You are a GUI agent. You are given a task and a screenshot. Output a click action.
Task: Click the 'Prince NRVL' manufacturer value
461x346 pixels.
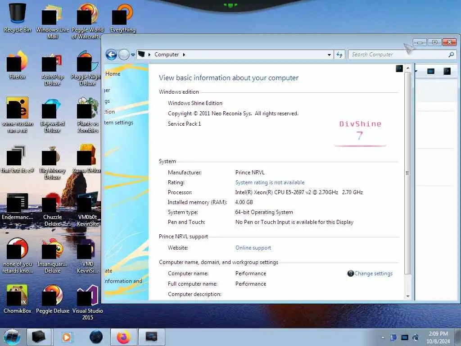[250, 173]
